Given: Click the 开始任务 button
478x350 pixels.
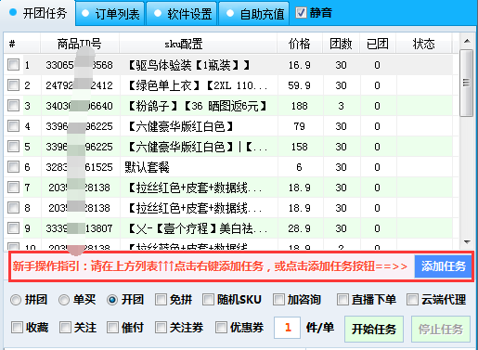Looking at the screenshot, I should pos(374,329).
